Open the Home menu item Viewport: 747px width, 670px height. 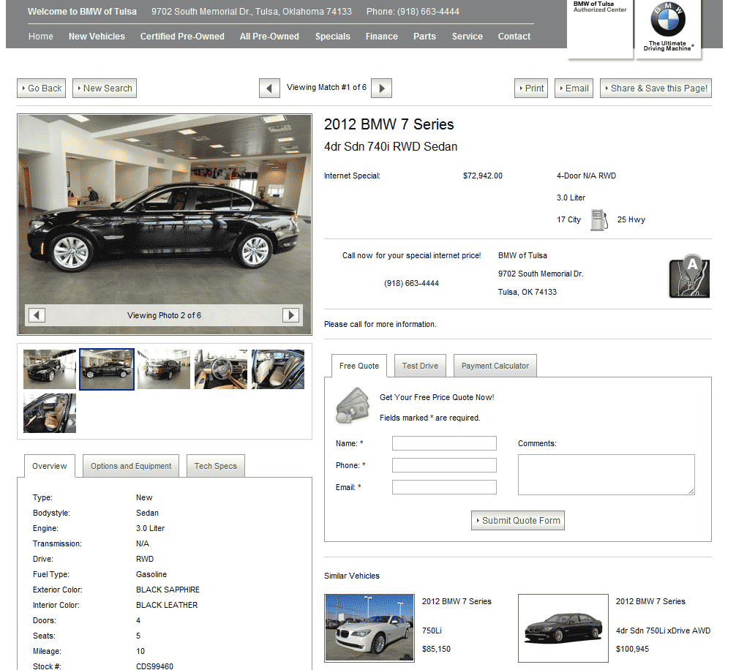click(40, 36)
